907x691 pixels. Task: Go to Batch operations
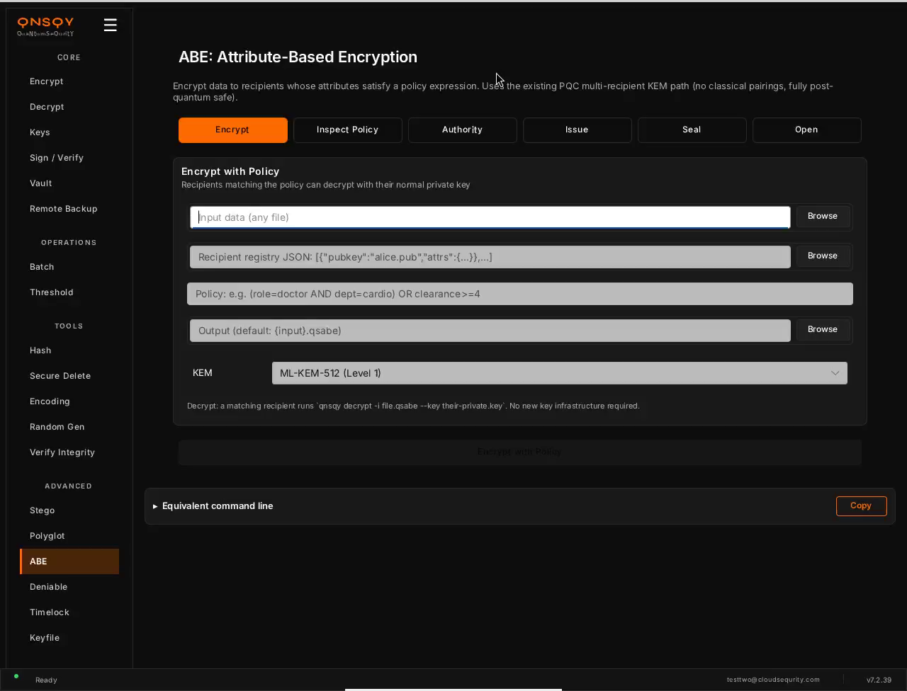[69, 267]
